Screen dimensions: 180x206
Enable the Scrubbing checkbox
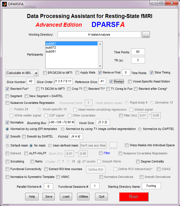click(7, 161)
